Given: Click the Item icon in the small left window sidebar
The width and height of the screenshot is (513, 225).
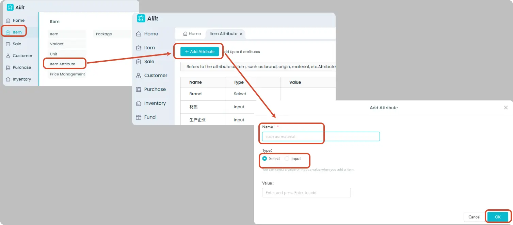Looking at the screenshot, I should pyautogui.click(x=8, y=32).
